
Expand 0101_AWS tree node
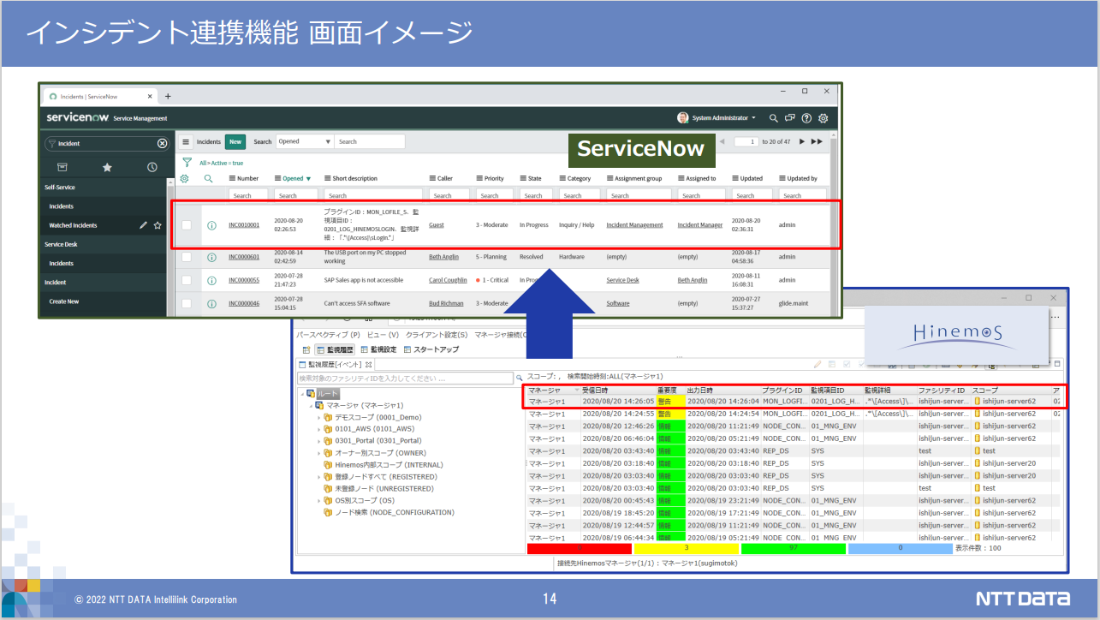(x=319, y=430)
